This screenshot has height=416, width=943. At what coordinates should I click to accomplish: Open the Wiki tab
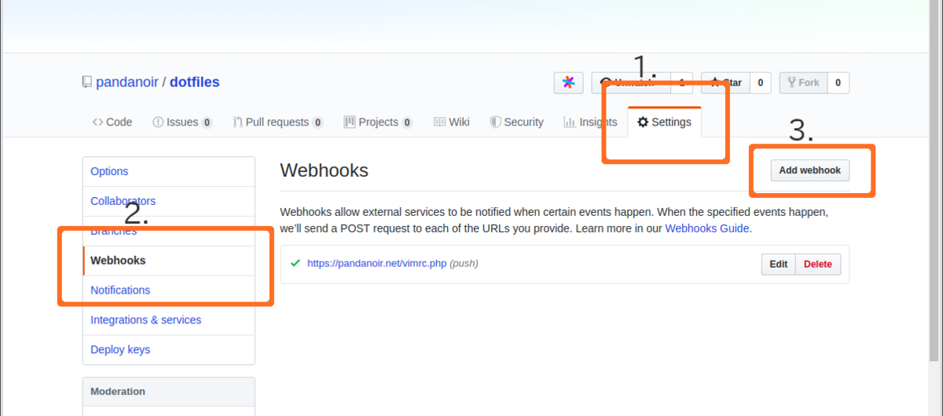(452, 122)
